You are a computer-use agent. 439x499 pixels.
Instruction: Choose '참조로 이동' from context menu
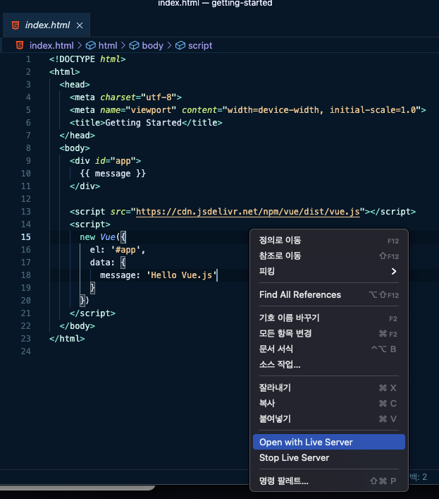329,256
